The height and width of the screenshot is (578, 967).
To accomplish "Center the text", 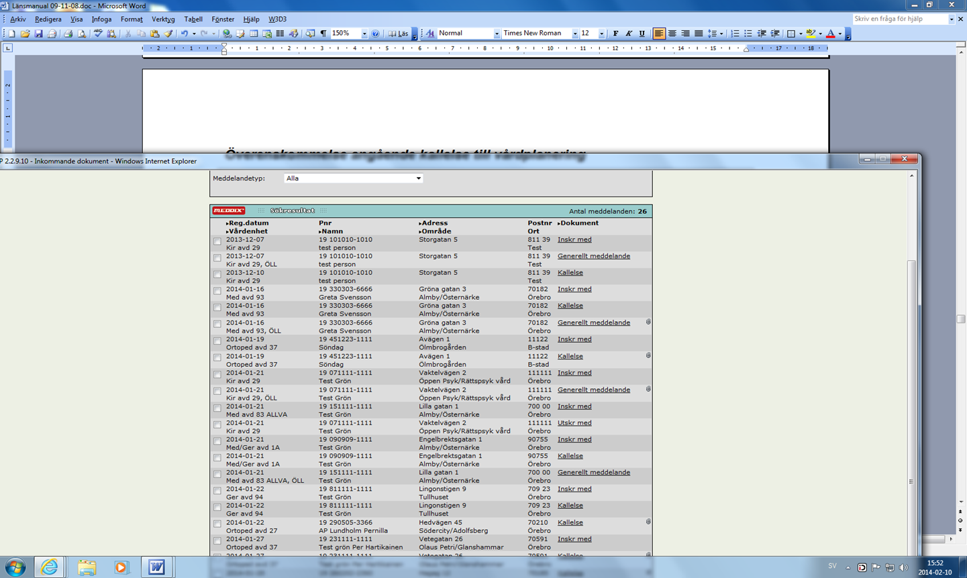I will (x=672, y=34).
